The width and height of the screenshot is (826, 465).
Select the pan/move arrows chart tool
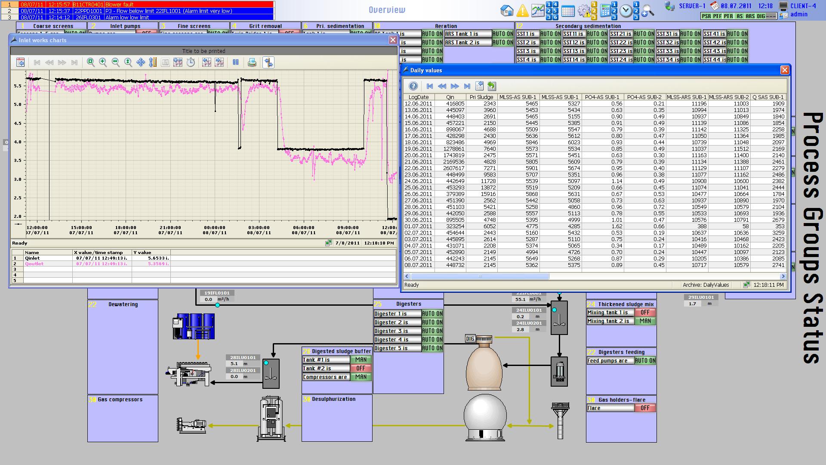click(141, 62)
